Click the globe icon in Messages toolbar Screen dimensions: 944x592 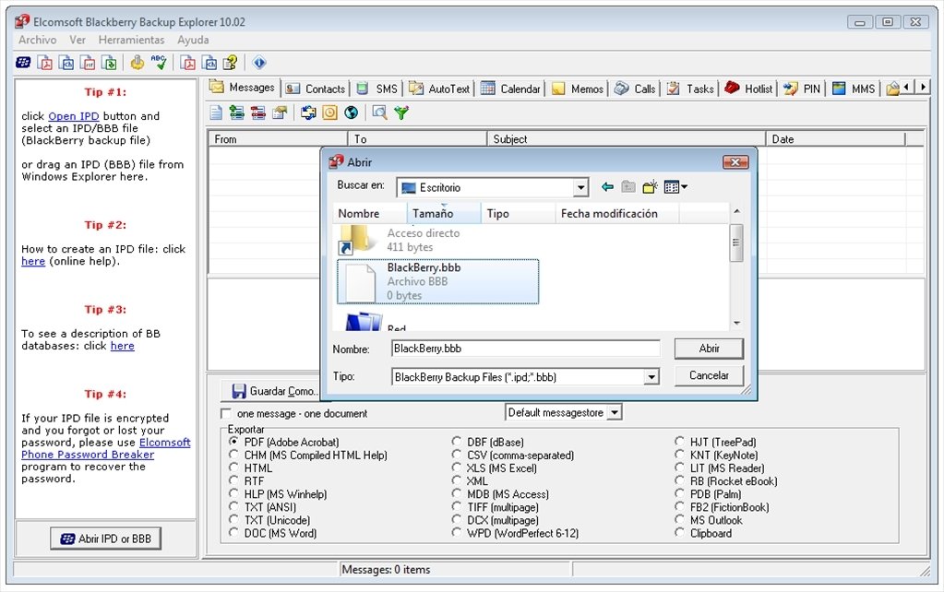pyautogui.click(x=351, y=112)
